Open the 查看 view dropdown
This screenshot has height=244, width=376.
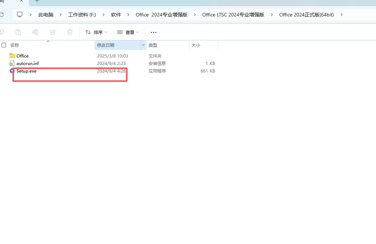128,32
